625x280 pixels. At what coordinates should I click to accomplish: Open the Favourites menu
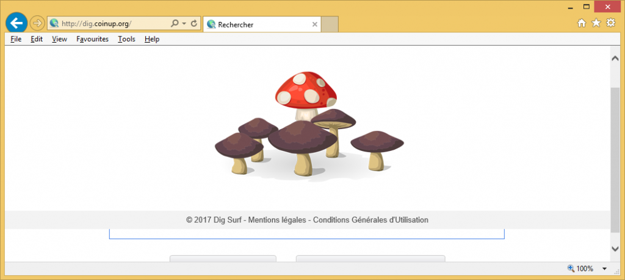tap(92, 39)
